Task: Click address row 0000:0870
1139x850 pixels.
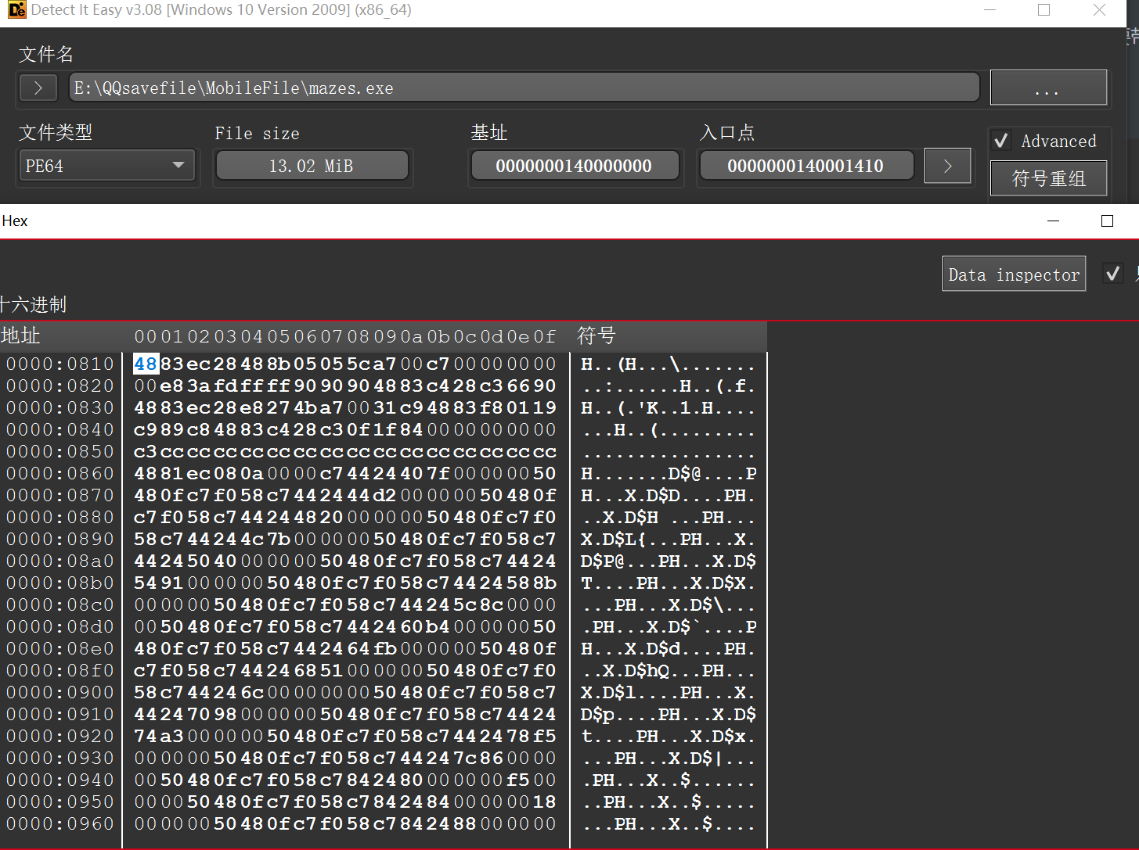Action: pyautogui.click(x=60, y=495)
